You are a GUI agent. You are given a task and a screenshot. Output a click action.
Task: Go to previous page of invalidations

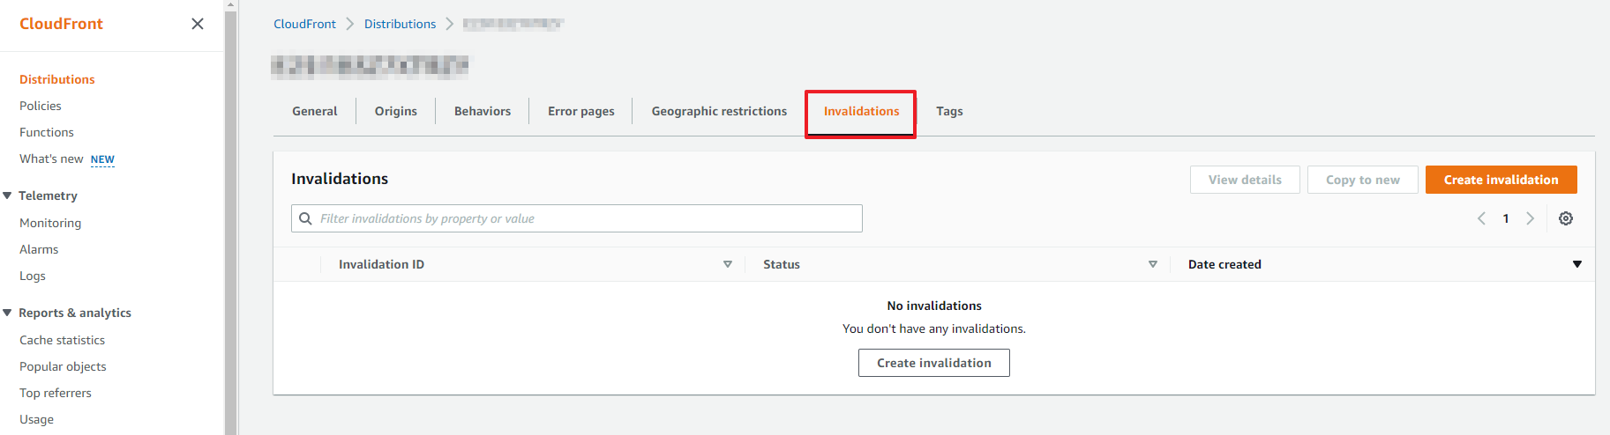click(1481, 218)
